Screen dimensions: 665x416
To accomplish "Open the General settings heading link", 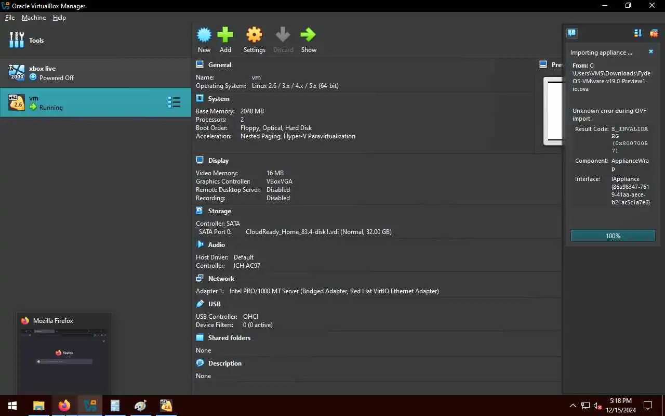I will pos(220,65).
